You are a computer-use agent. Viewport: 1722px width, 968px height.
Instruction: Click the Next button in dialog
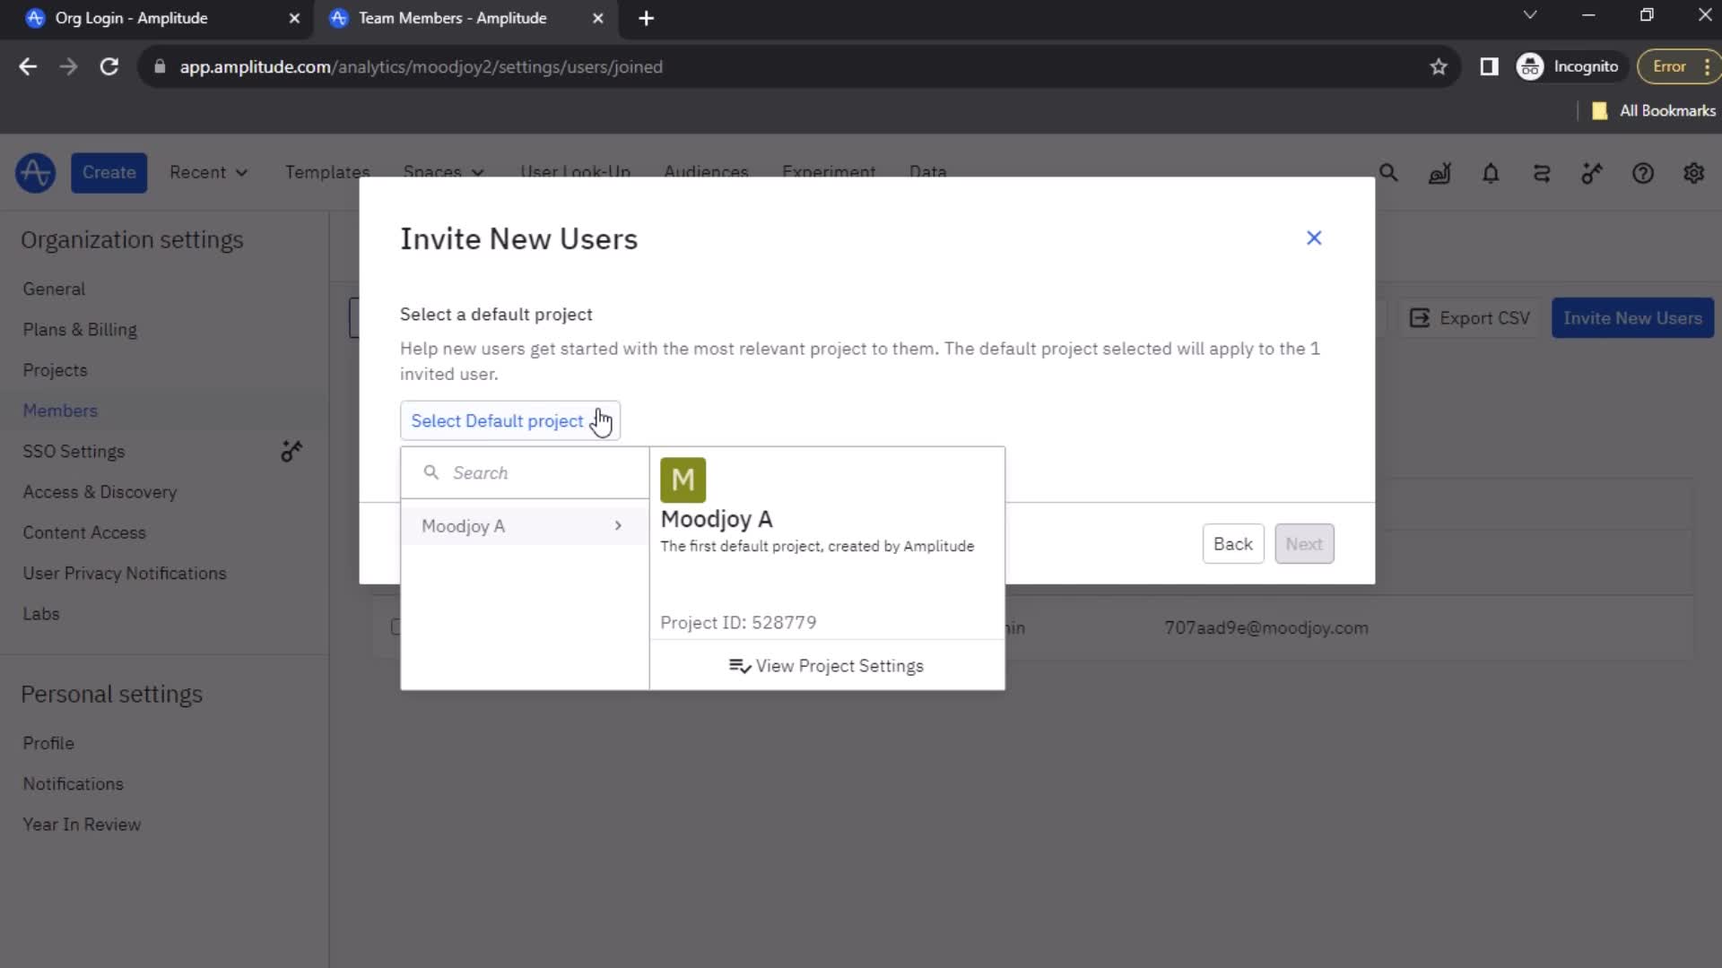tap(1304, 544)
